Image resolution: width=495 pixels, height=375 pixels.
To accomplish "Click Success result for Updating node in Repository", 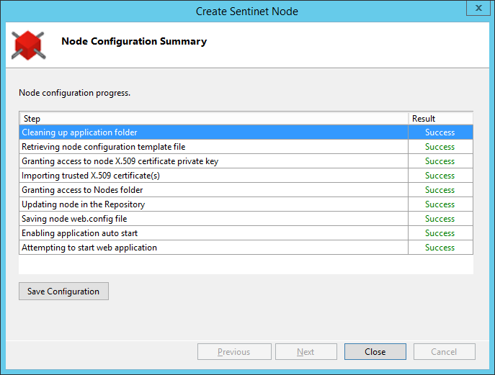I will tap(440, 204).
